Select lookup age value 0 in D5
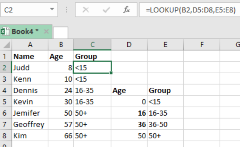This screenshot has width=240, height=147. [129, 102]
